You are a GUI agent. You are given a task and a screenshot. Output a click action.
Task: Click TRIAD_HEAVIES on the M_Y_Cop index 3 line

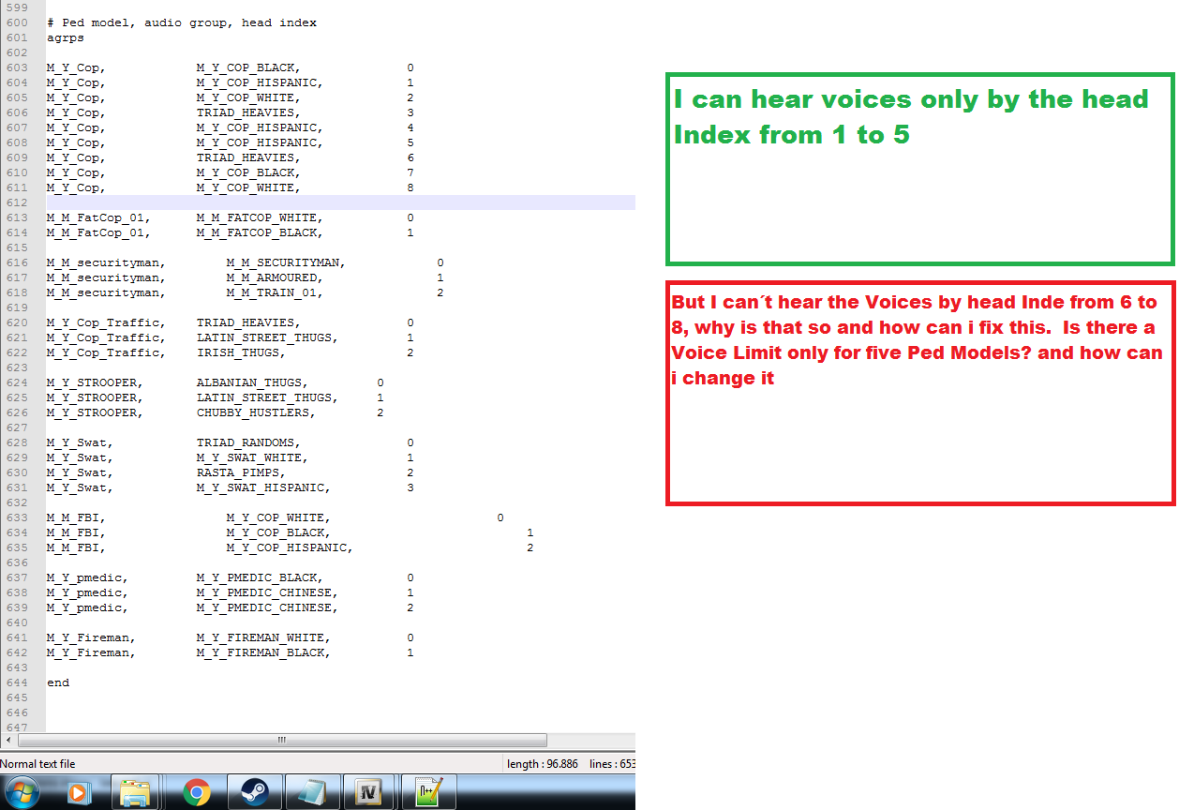click(x=249, y=112)
